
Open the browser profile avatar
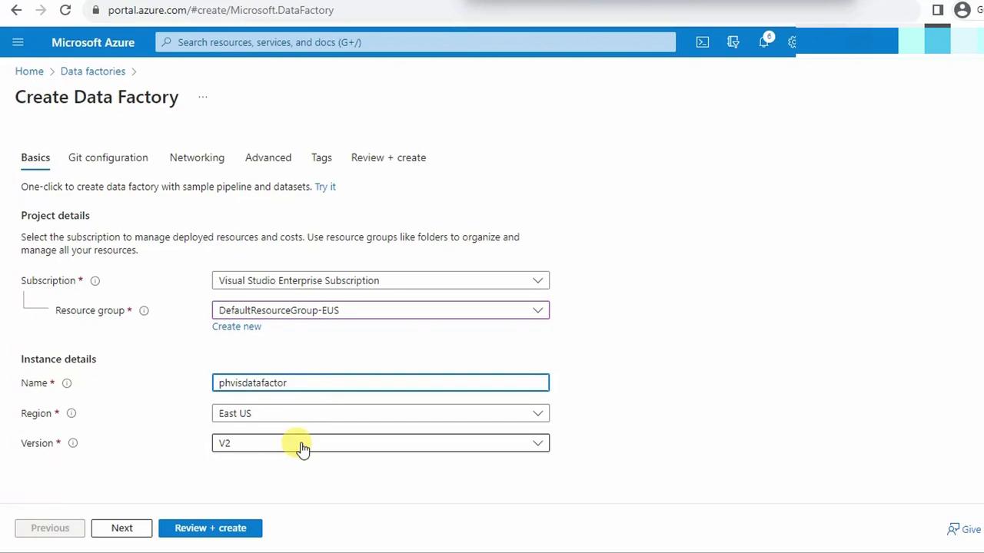(x=962, y=10)
